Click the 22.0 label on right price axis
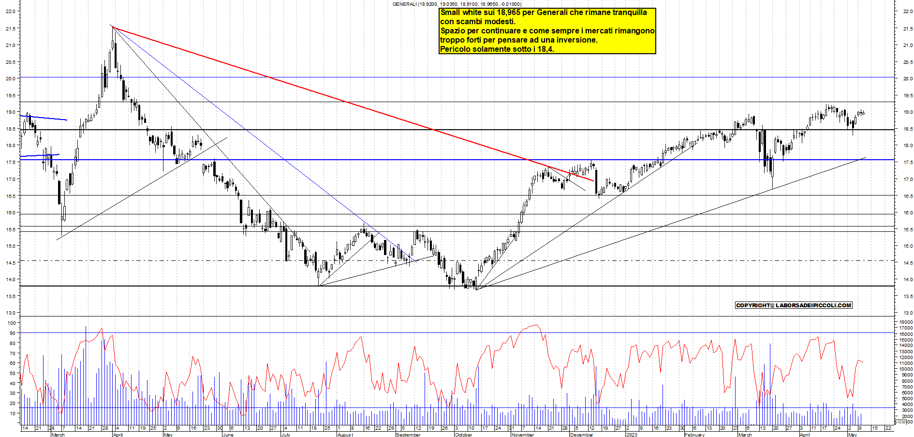The image size is (914, 437). pyautogui.click(x=908, y=12)
